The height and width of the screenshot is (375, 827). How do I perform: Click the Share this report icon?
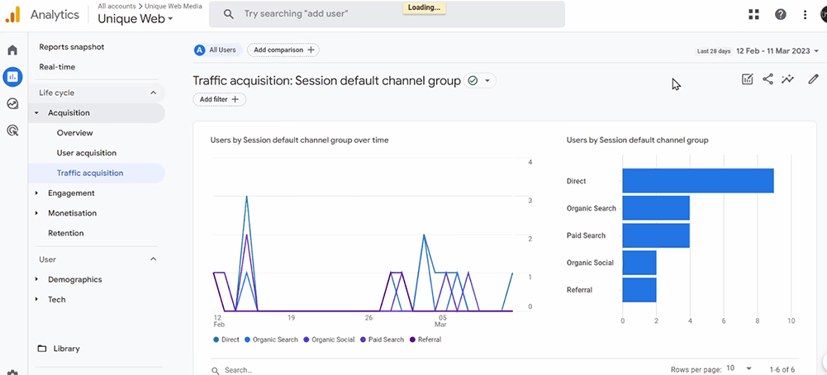(768, 79)
